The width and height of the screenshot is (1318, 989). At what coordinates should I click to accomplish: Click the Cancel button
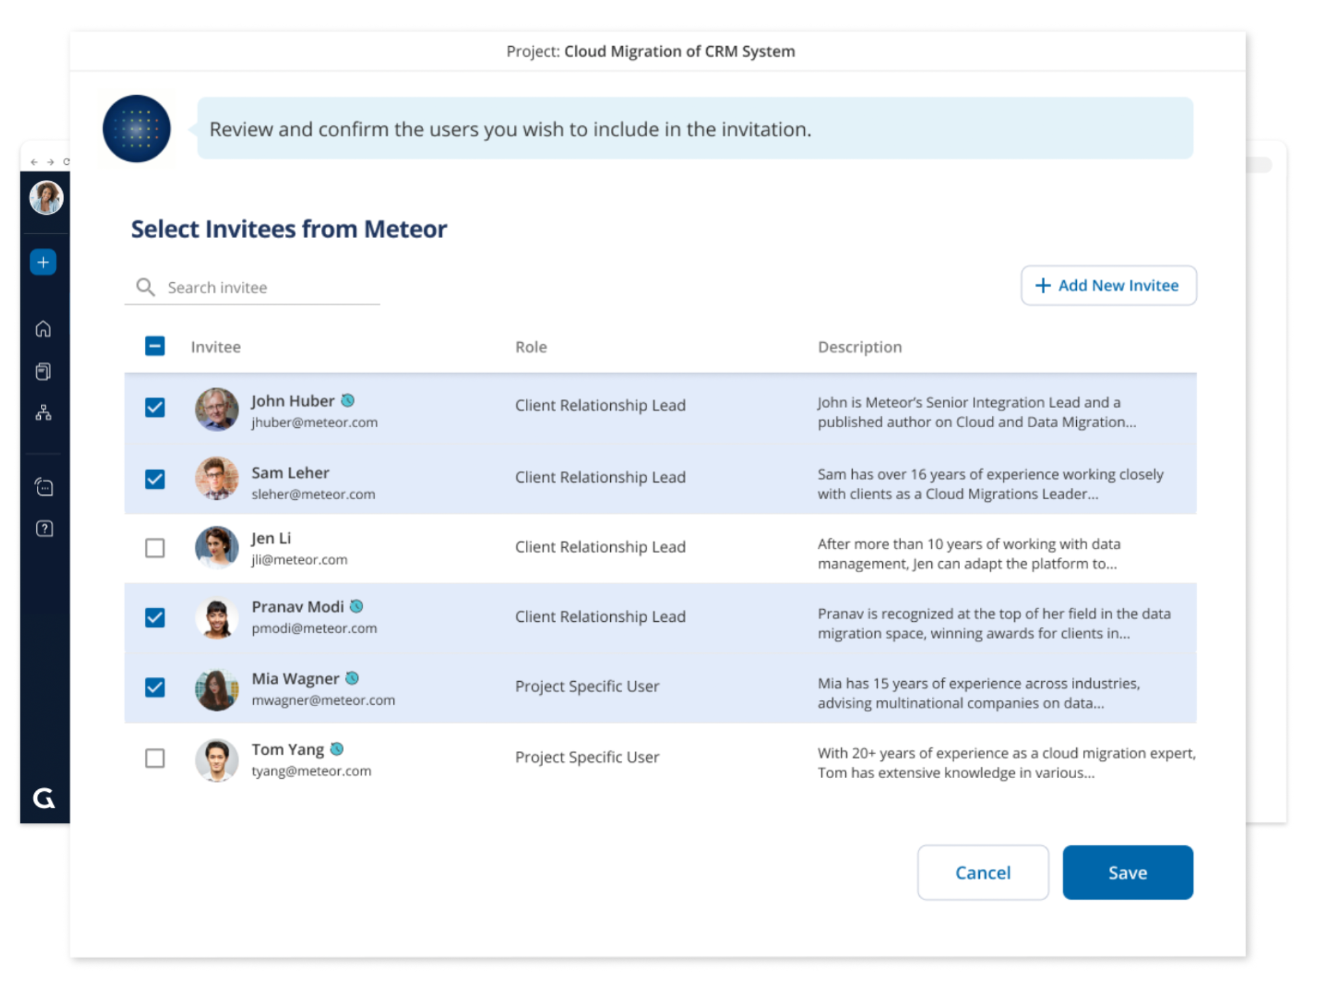983,872
